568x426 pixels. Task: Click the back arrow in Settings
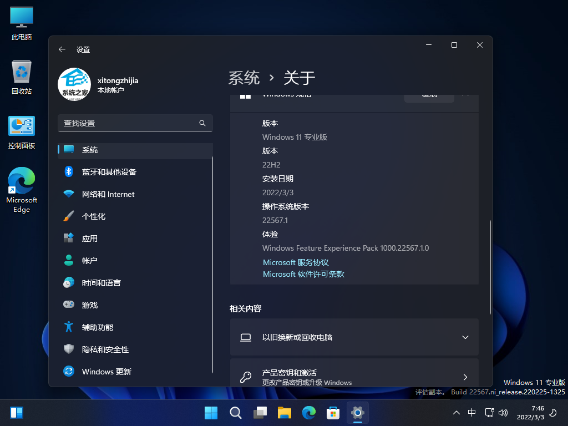(62, 49)
